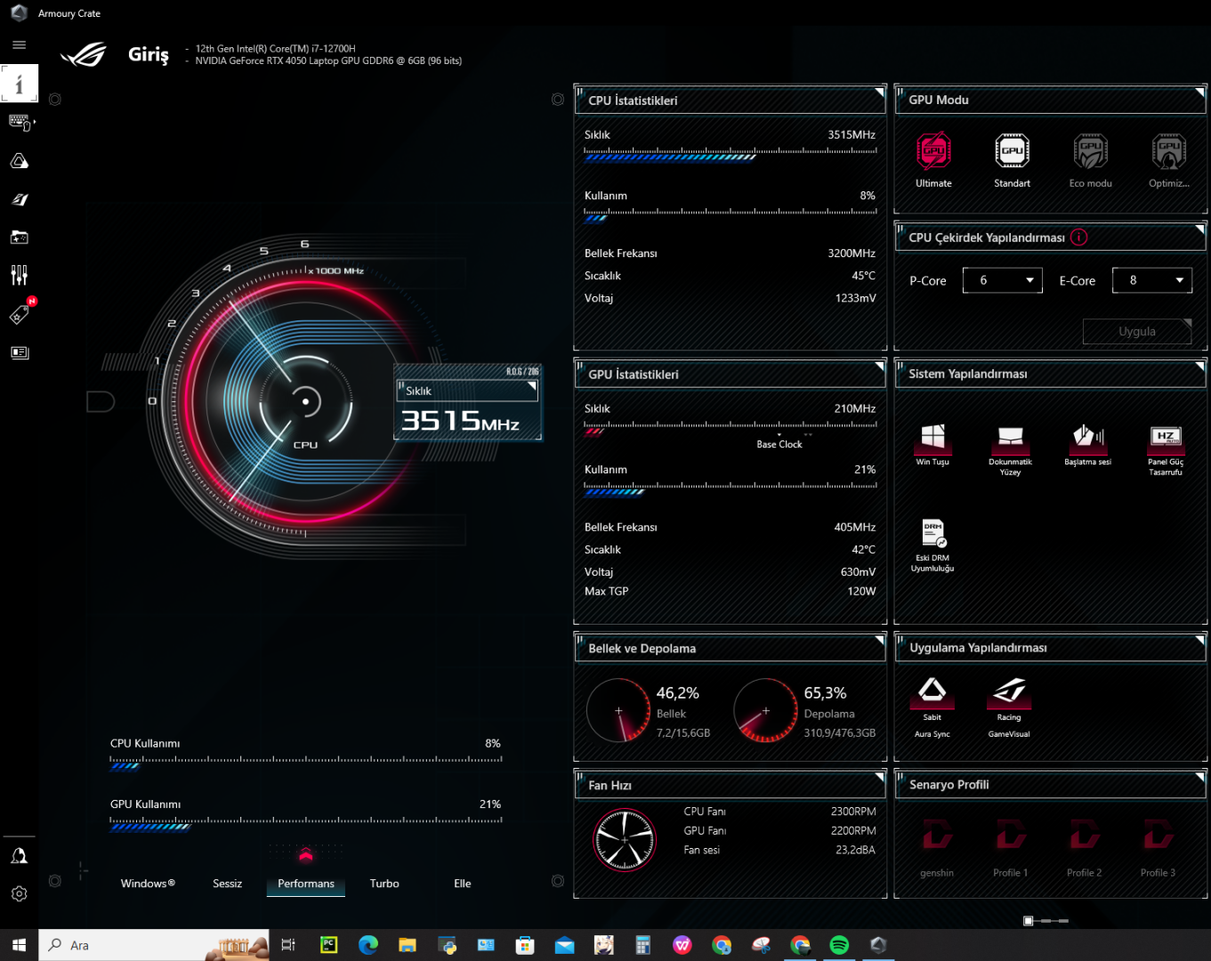Click the Sabit Aura Sync icon
The image size is (1211, 961).
pos(932,691)
